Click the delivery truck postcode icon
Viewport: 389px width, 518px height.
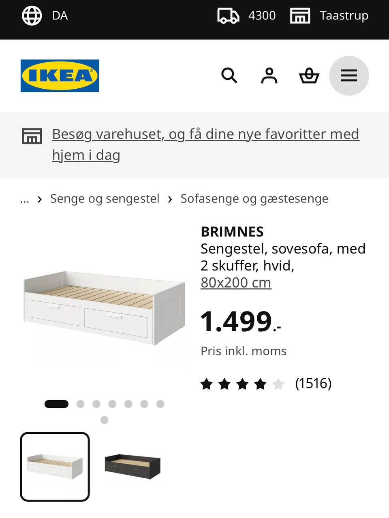pyautogui.click(x=228, y=16)
